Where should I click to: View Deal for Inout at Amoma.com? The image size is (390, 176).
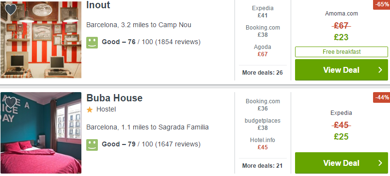click(341, 70)
